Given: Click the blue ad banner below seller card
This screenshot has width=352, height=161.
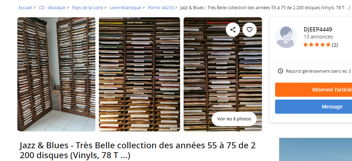Looking at the screenshot, I should pos(315,149).
